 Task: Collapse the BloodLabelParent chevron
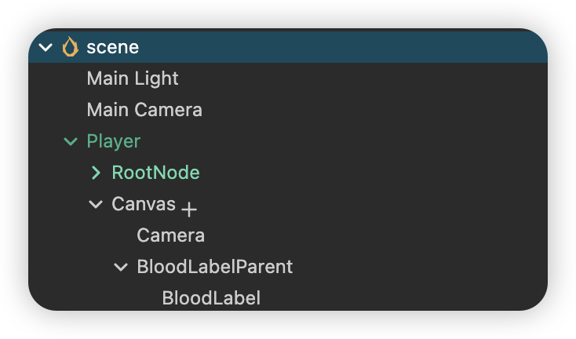point(122,267)
